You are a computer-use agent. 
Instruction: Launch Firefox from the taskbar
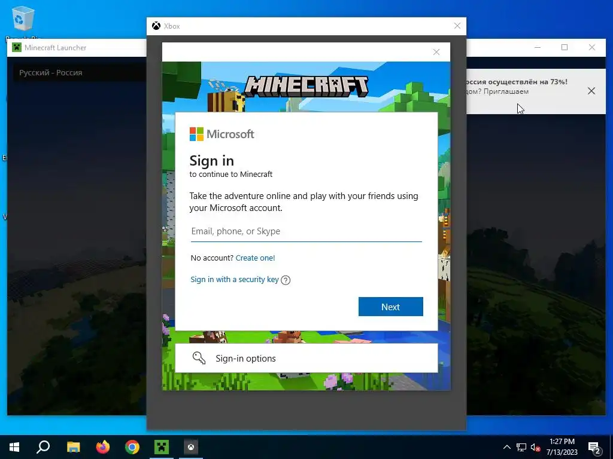(103, 447)
